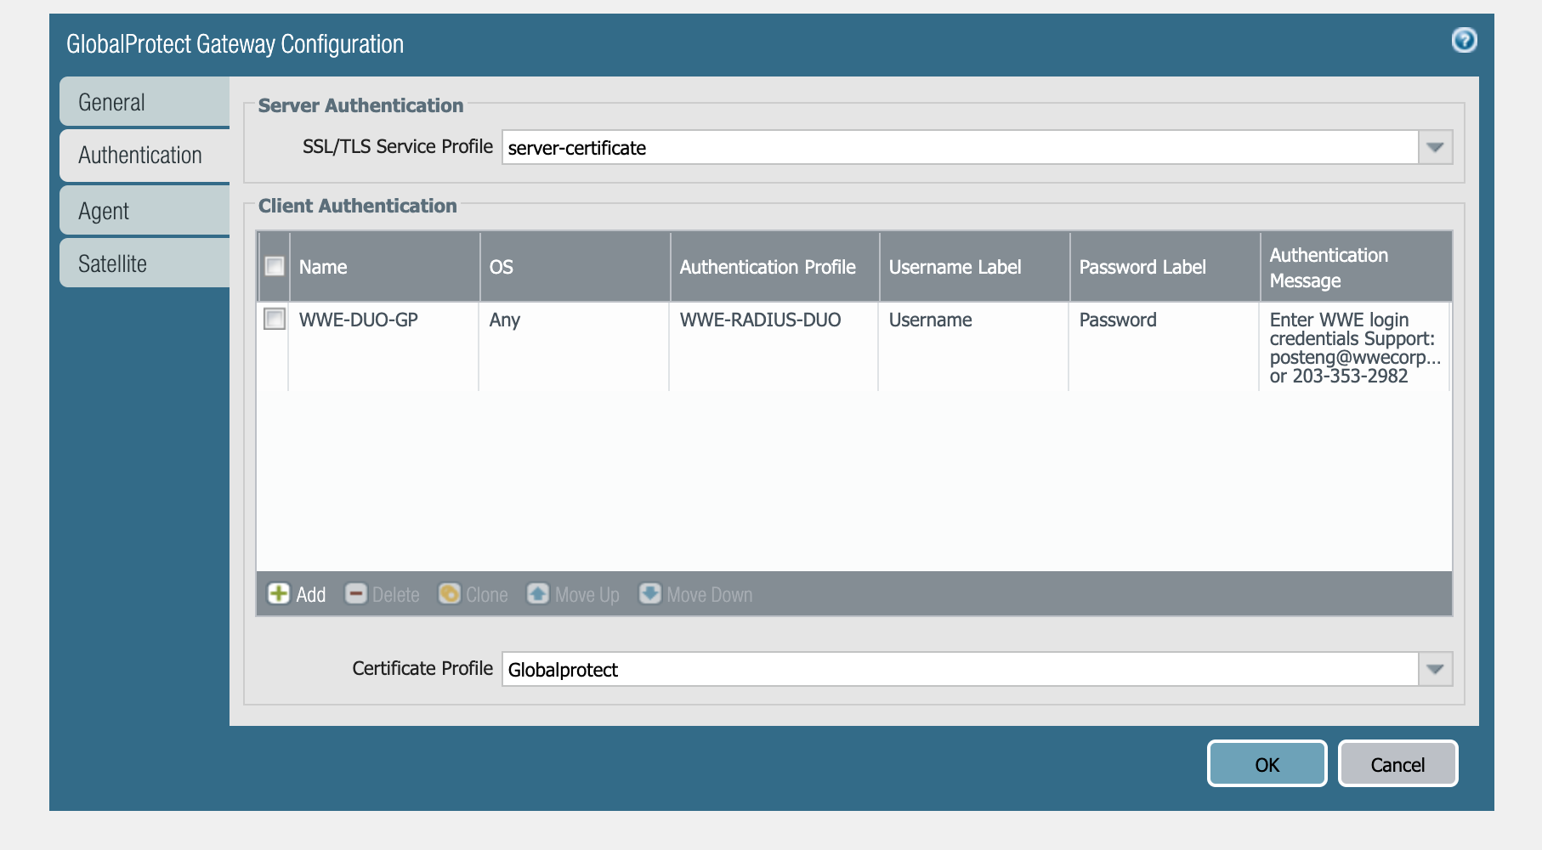Click the green Add plus icon
This screenshot has width=1542, height=850.
pos(279,593)
